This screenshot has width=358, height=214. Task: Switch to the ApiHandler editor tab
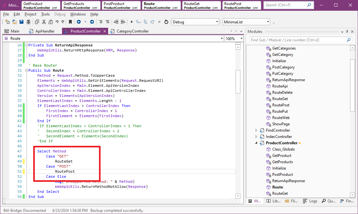click(x=42, y=31)
